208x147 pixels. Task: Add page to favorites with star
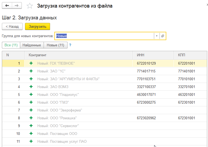(x=30, y=6)
